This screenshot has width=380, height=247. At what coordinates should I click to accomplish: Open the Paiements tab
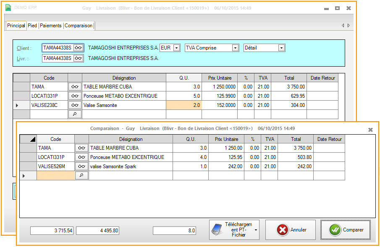tap(51, 26)
